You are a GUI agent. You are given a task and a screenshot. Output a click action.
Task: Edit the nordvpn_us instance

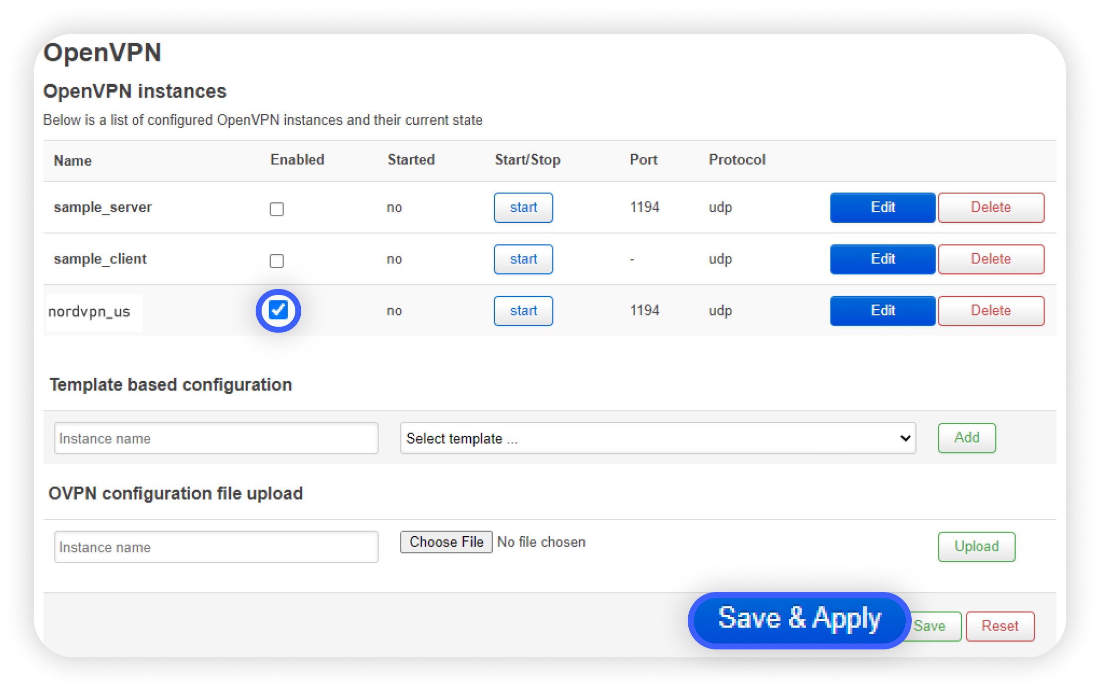click(x=882, y=311)
